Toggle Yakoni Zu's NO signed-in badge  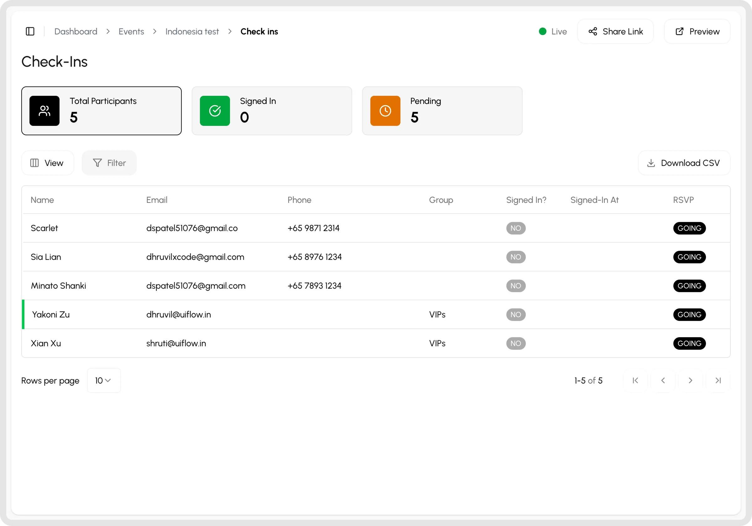[515, 315]
